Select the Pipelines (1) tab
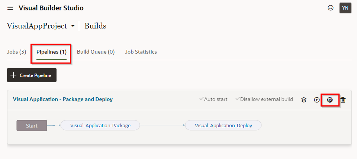The height and width of the screenshot is (159, 357). coord(51,52)
